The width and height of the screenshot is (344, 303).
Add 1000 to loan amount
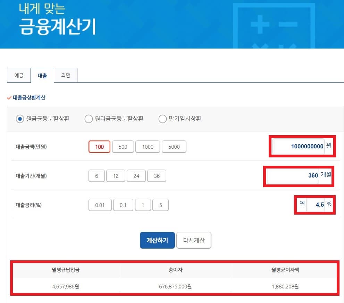coord(148,147)
